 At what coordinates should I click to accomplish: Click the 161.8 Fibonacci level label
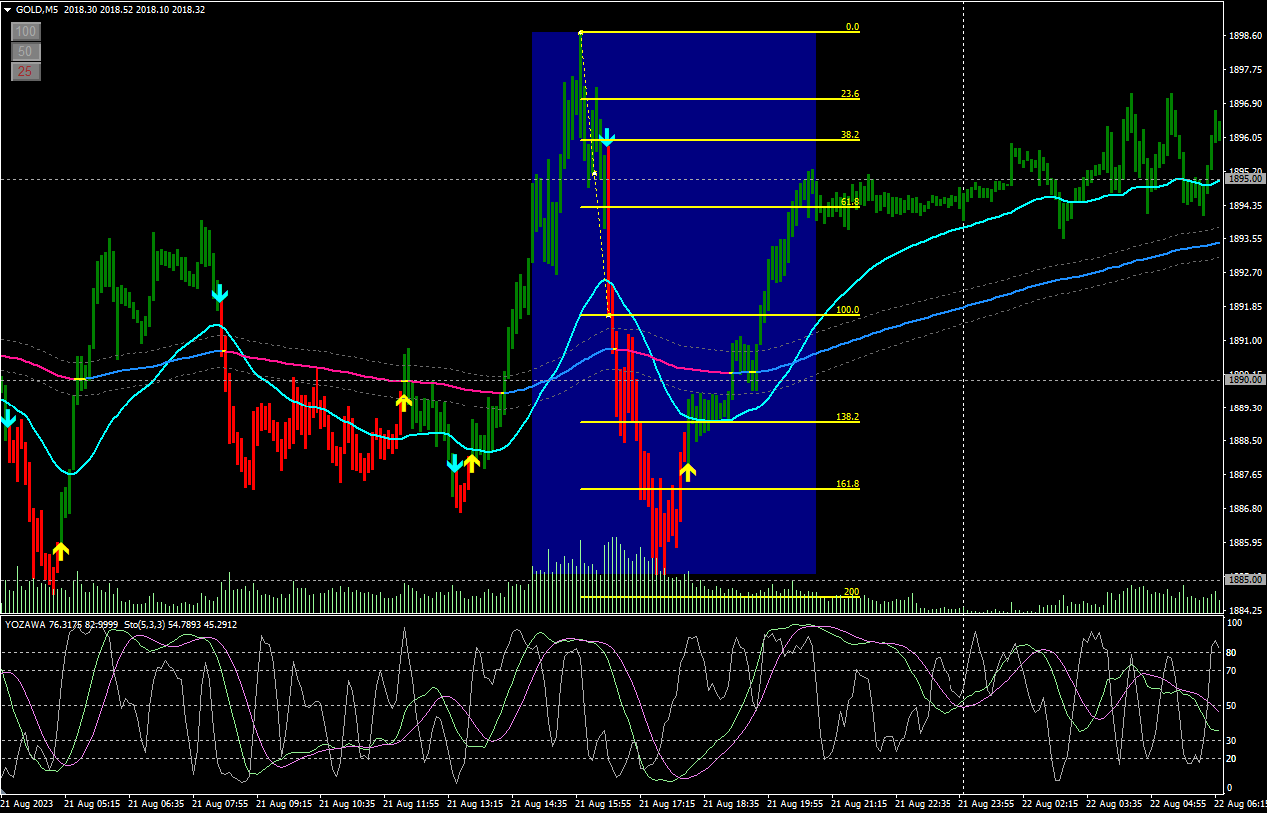tap(847, 484)
